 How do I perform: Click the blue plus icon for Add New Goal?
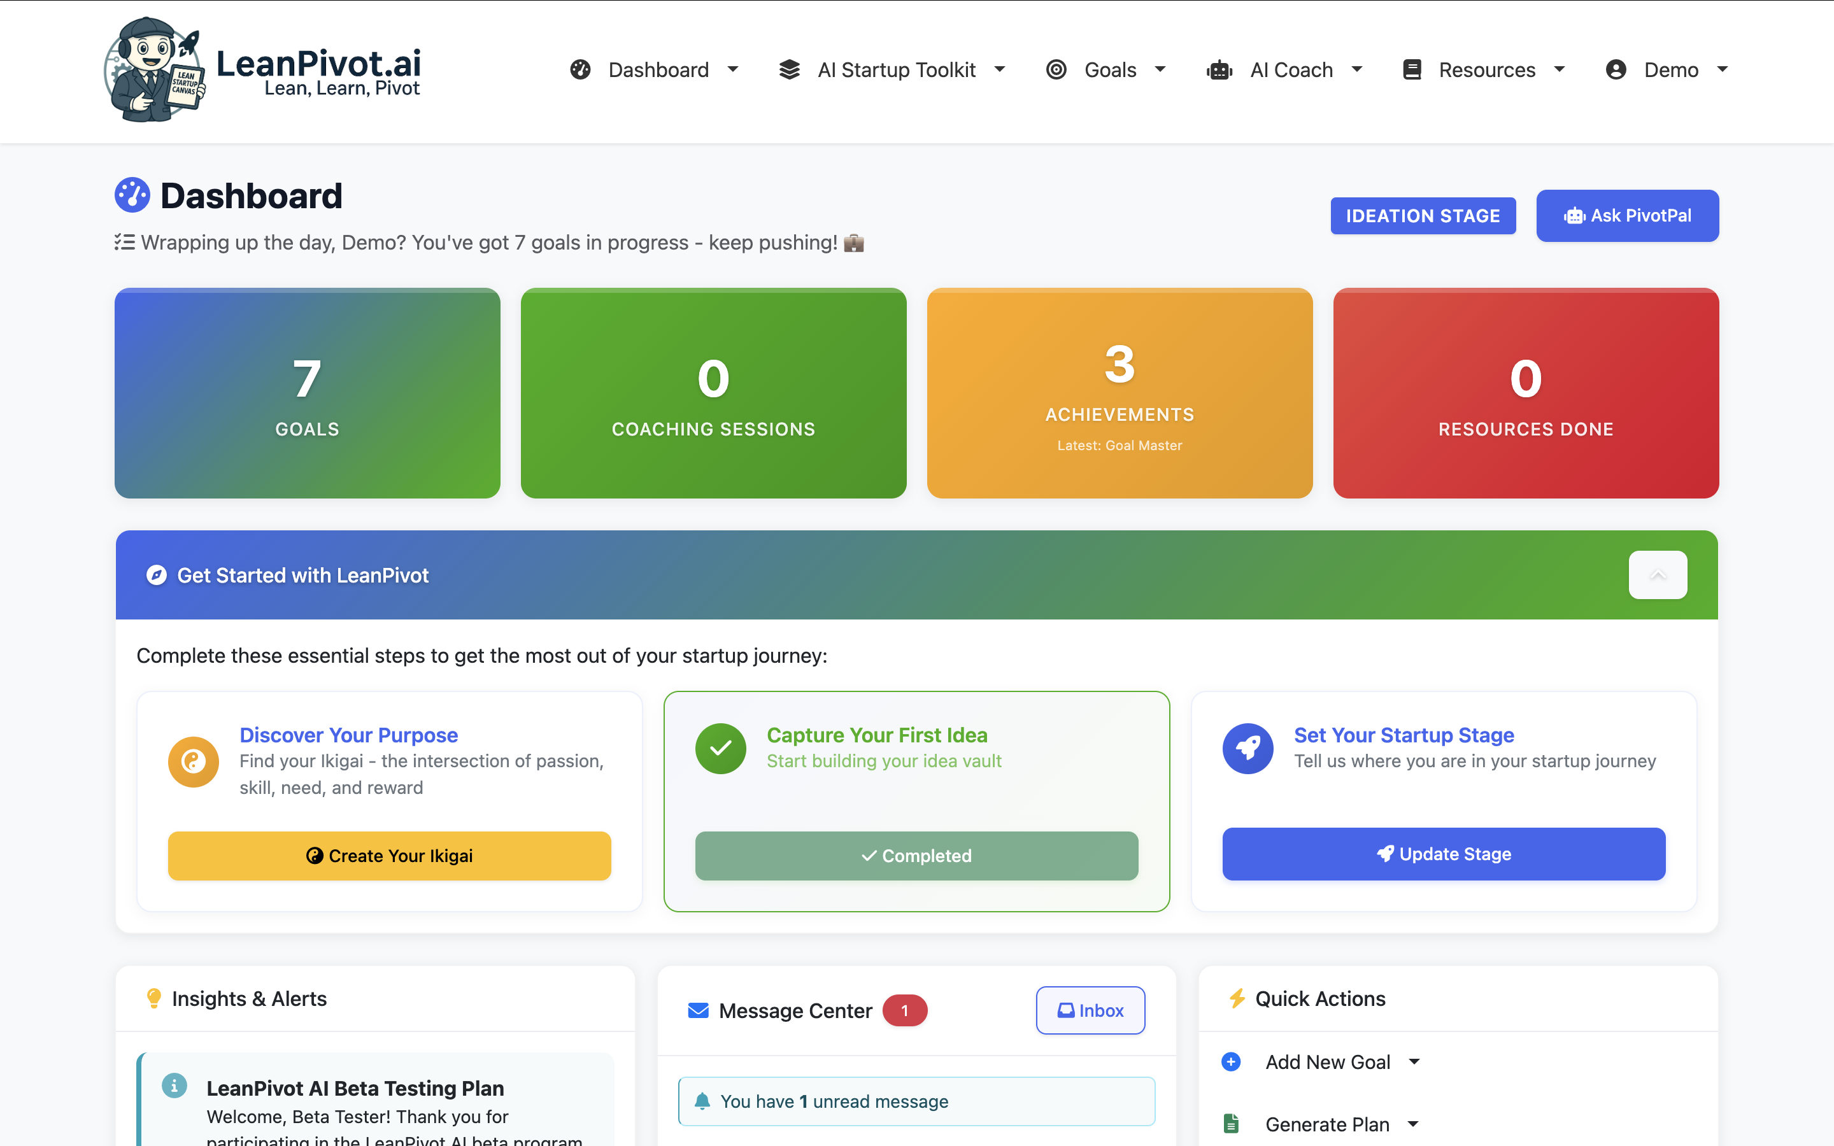1231,1062
